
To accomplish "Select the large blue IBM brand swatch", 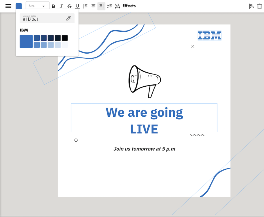I will click(x=26, y=41).
